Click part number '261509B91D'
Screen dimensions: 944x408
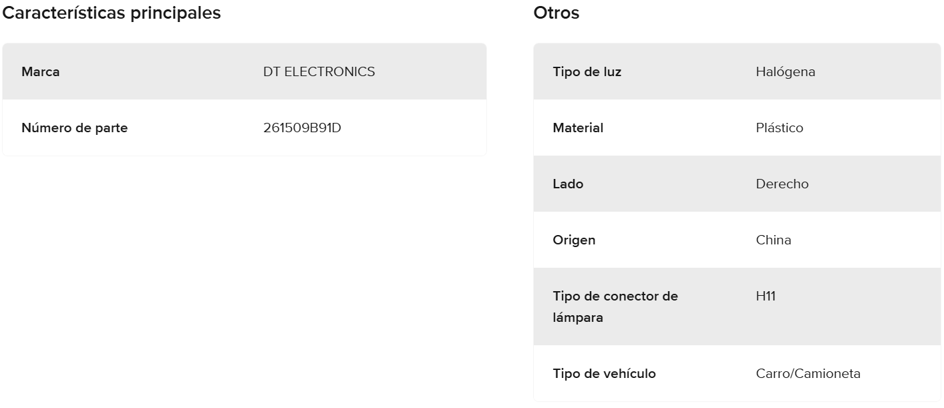point(302,128)
